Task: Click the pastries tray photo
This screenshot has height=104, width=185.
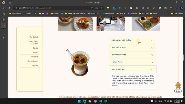Action: pos(146,24)
